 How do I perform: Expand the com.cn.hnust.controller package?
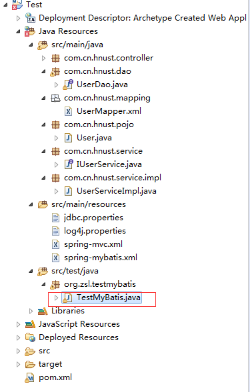click(x=43, y=59)
